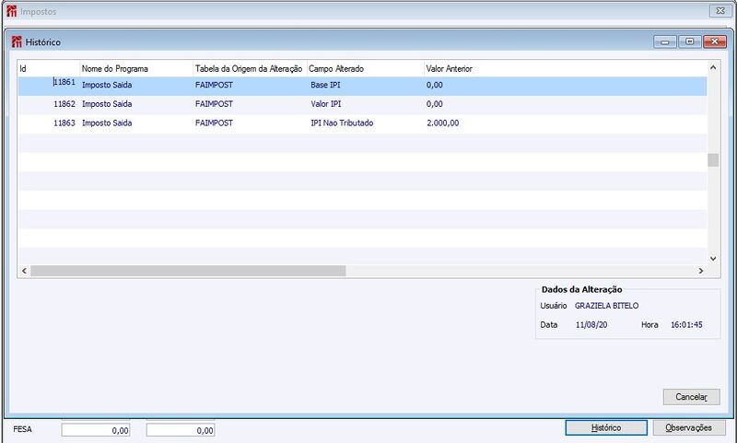Maximize the Histórico window
The image size is (737, 443).
point(689,41)
